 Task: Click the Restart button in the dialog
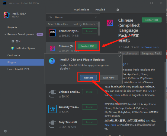pyautogui.click(x=88, y=78)
